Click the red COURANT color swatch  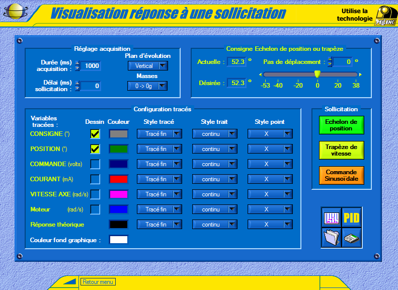pos(119,179)
